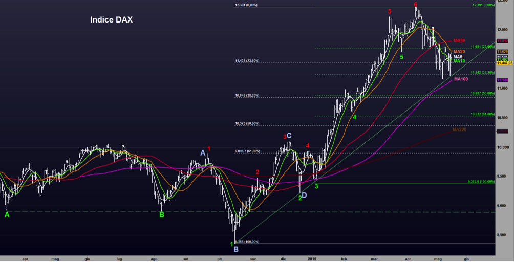This screenshot has width=514, height=262.
Task: Click the 11.000 price axis label
Action: [502, 89]
